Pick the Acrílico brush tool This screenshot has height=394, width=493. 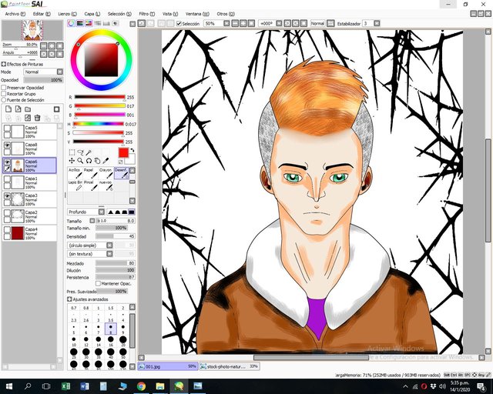[75, 173]
